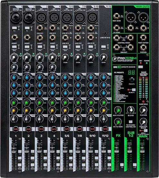Click the channel 7/8 L-R assign button
Image resolution: width=159 pixels, height=178 pixels.
tap(84, 158)
